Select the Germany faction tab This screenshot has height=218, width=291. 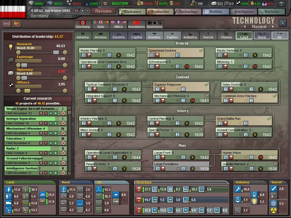coord(83,24)
